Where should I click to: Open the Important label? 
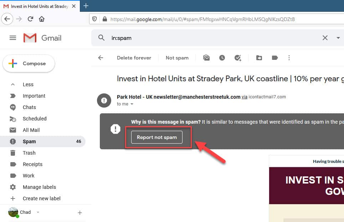click(34, 96)
